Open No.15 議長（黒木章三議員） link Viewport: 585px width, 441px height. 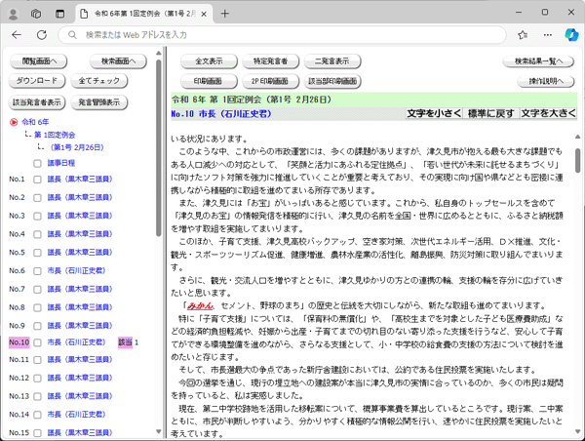80,433
